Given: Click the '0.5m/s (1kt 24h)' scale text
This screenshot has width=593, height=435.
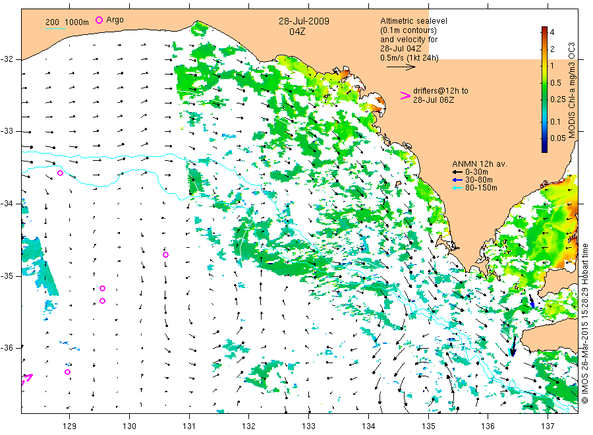Looking at the screenshot, I should (410, 58).
